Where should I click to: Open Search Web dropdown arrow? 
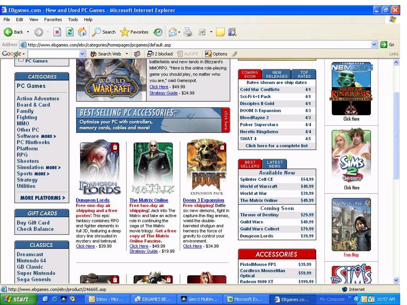pyautogui.click(x=127, y=54)
